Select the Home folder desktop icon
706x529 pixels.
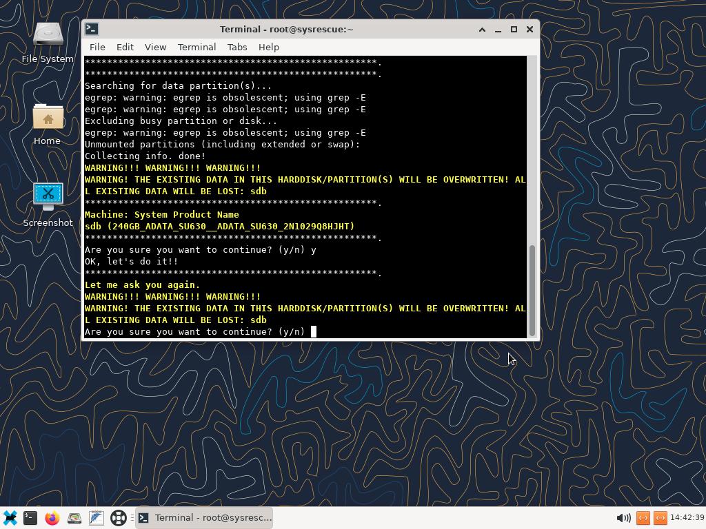[x=48, y=123]
